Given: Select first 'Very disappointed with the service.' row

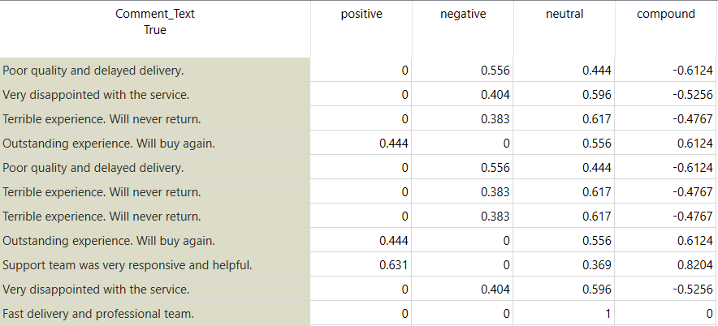Looking at the screenshot, I should point(96,95).
